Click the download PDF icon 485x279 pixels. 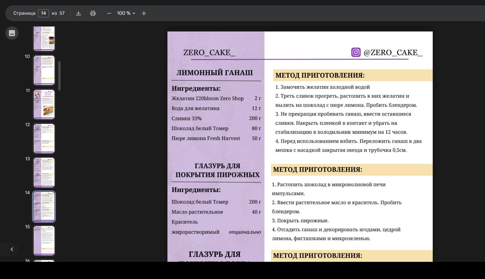point(78,13)
